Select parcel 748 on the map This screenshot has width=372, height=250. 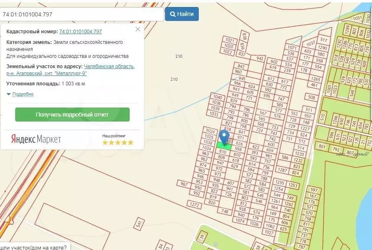pos(225,211)
